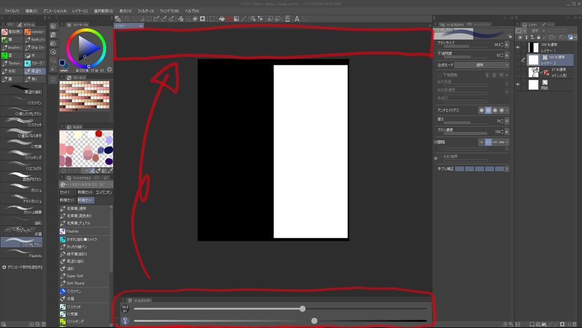582x328 pixels.
Task: Click the main color swatch under color wheel
Action: coord(62,62)
